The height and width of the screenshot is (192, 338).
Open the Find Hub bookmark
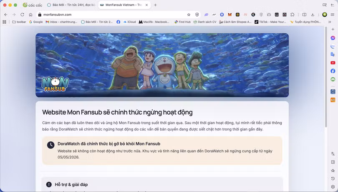point(182,22)
